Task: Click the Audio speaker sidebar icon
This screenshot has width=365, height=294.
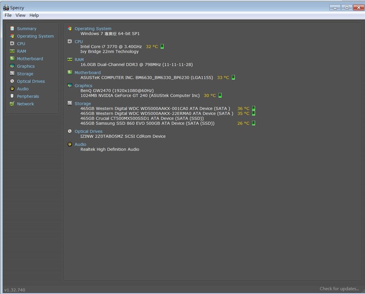Action: pos(12,89)
